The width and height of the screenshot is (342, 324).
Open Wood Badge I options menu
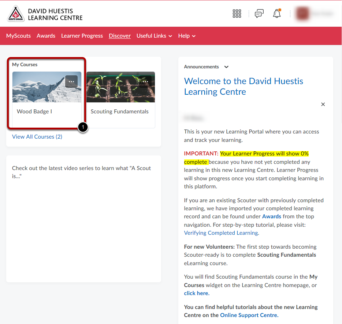[x=71, y=82]
